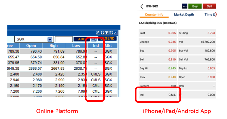Click the fullscreen expand icon in watchlist header
The image size is (227, 119).
point(111,33)
